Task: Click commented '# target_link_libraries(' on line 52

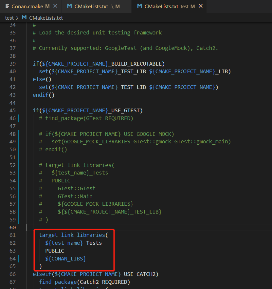Action: click(77, 165)
